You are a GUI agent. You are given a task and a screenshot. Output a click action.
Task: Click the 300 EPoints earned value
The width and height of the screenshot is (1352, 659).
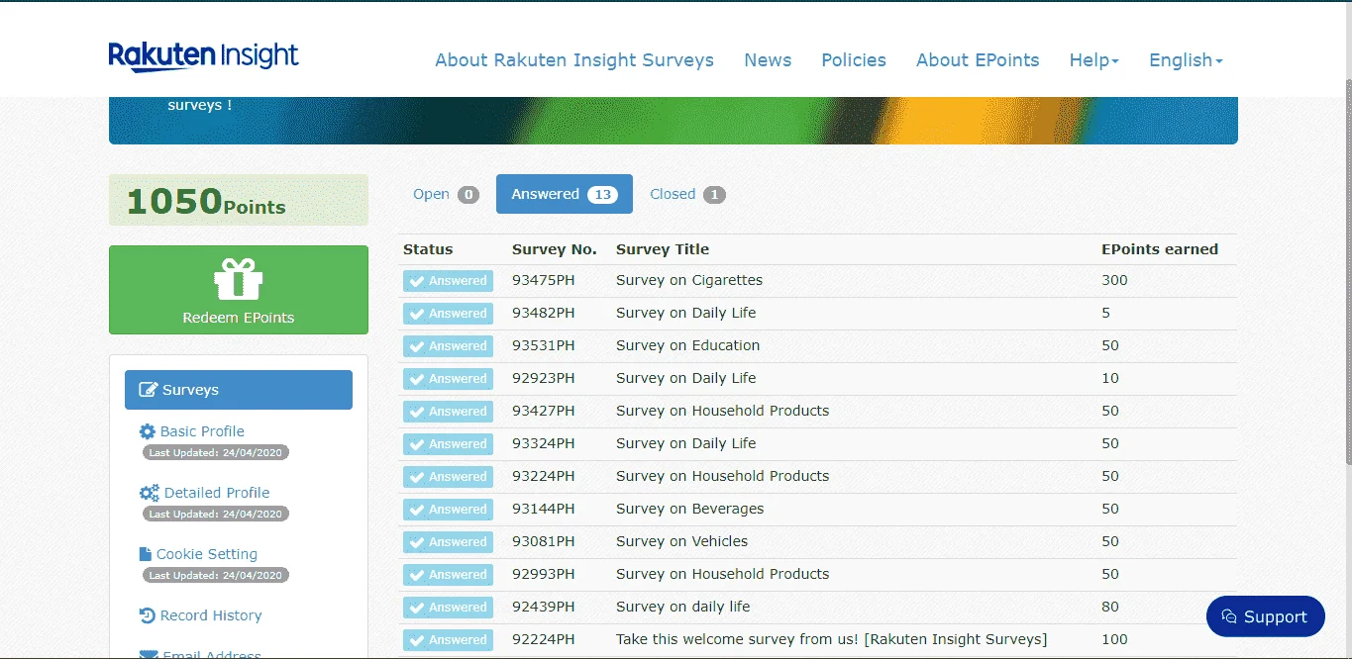tap(1115, 280)
